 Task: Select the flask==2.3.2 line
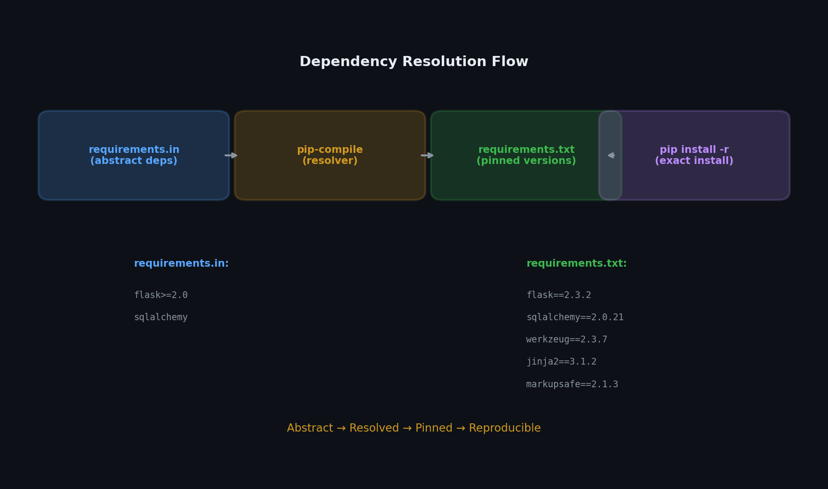coord(558,295)
